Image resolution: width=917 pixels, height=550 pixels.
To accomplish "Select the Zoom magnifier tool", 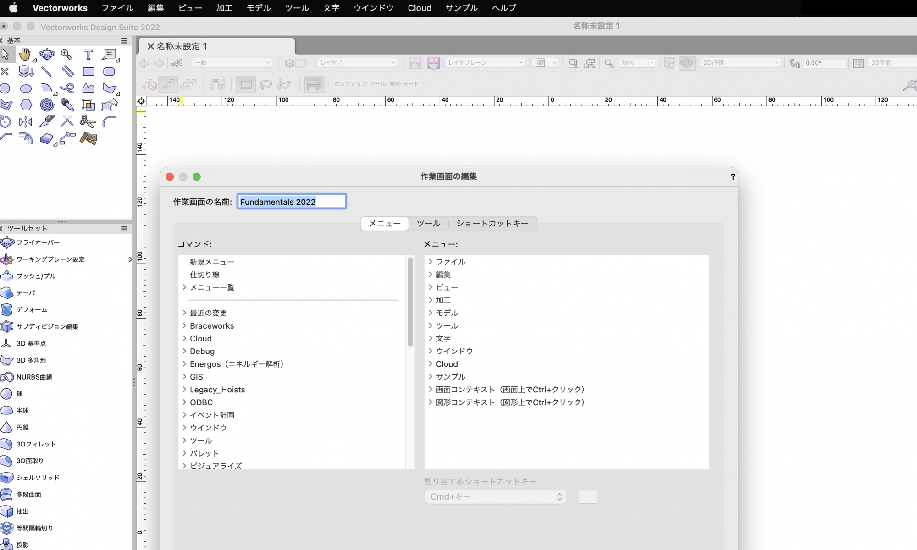I will pyautogui.click(x=67, y=55).
